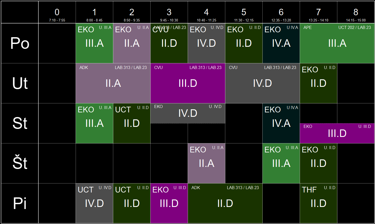Image resolution: width=375 pixels, height=224 pixels.
Task: Click Monday's APE lesson for III.A
Action: pyautogui.click(x=337, y=43)
